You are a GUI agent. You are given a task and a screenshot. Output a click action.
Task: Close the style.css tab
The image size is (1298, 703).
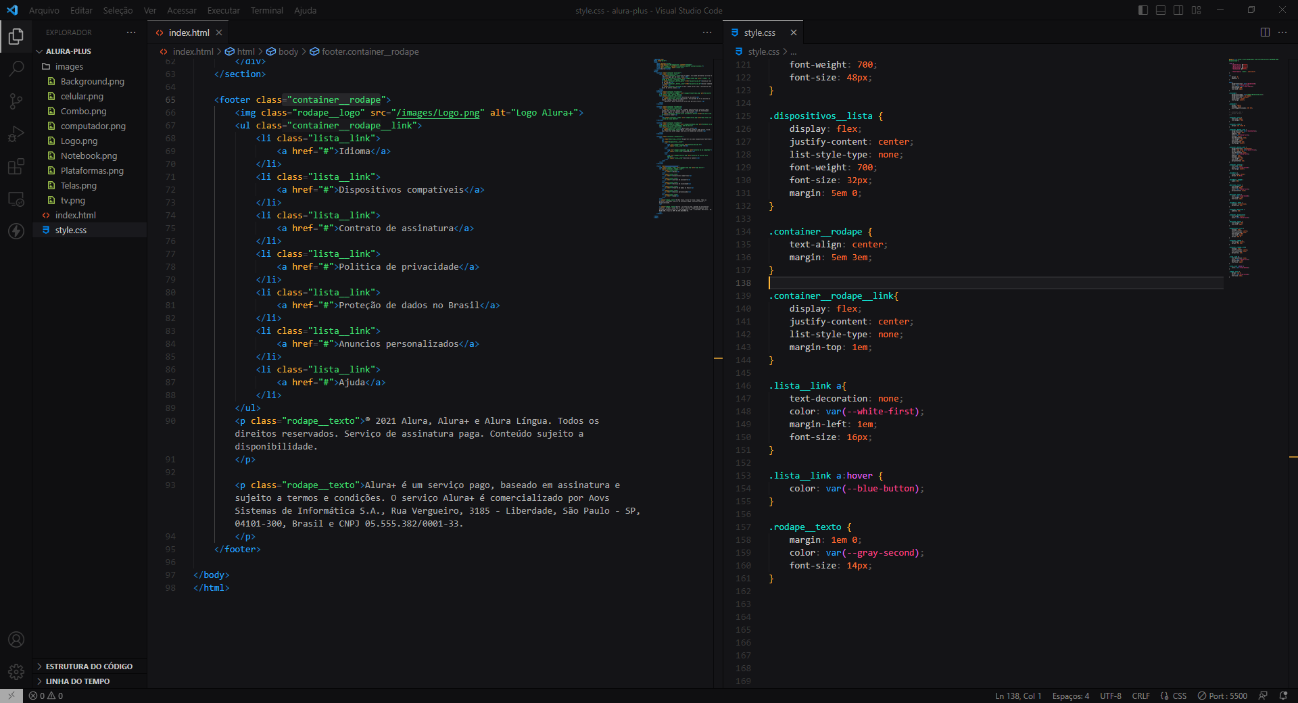tap(794, 32)
